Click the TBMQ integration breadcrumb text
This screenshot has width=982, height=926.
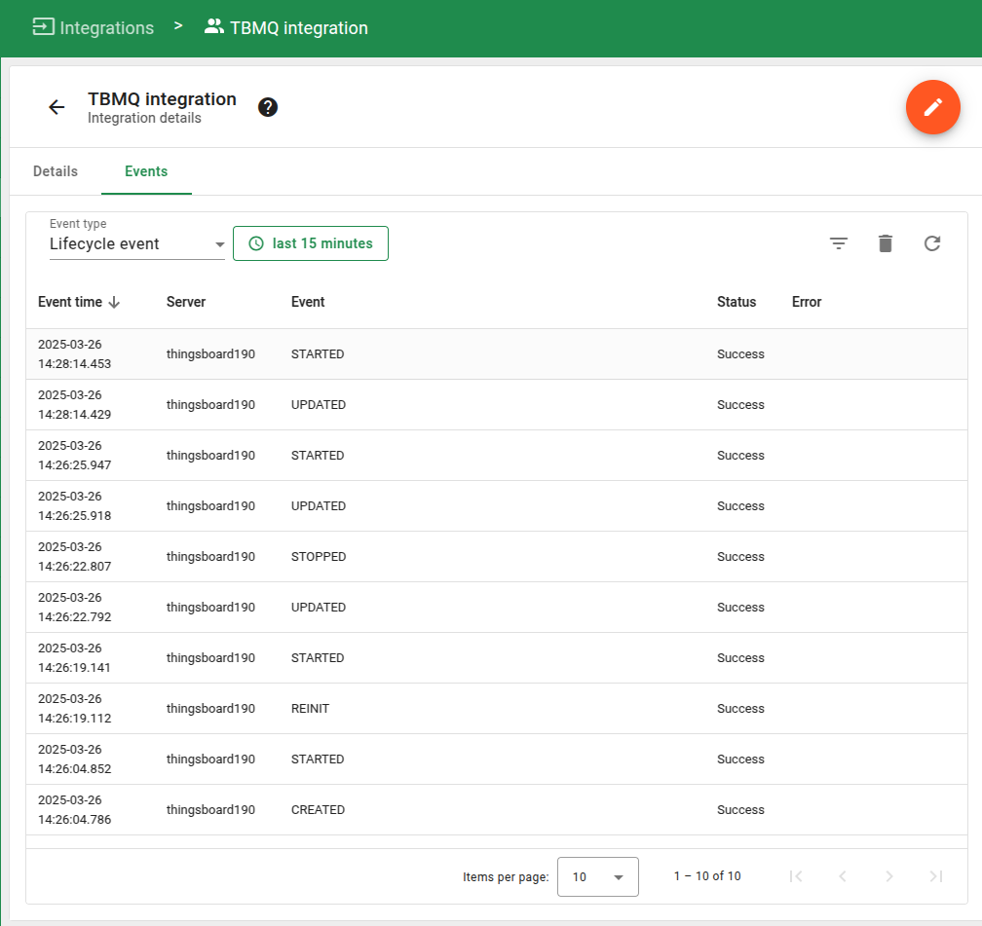[x=299, y=27]
